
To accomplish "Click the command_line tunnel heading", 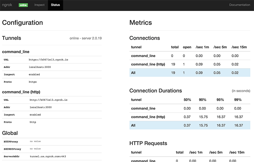I will pos(16,52).
